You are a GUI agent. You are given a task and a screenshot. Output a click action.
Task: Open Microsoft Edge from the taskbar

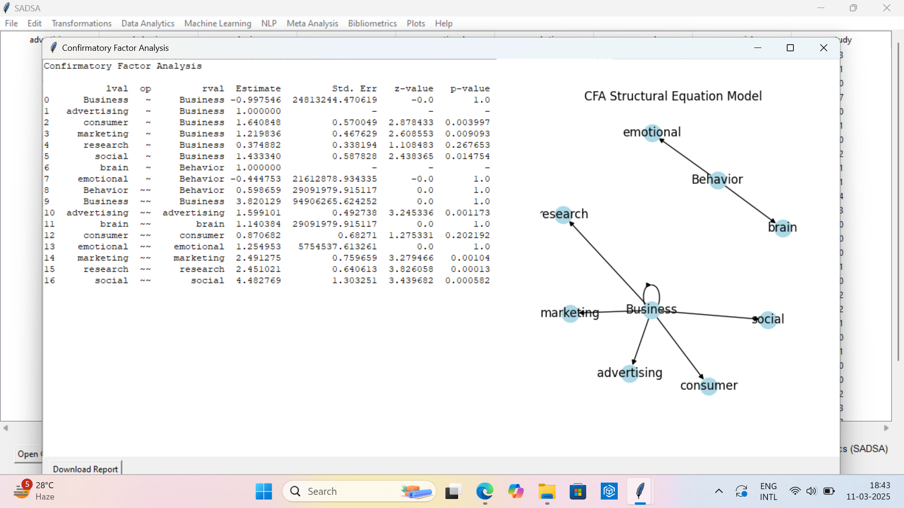484,492
